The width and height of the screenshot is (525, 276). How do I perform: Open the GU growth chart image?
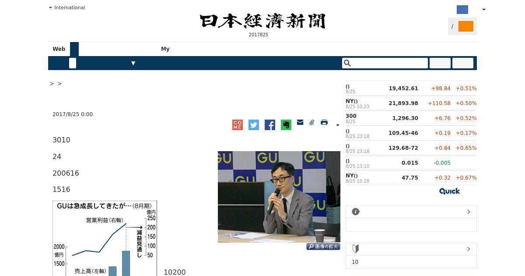tap(105, 238)
